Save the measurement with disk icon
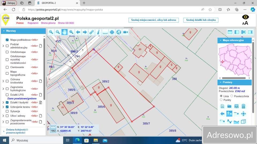 236,106
